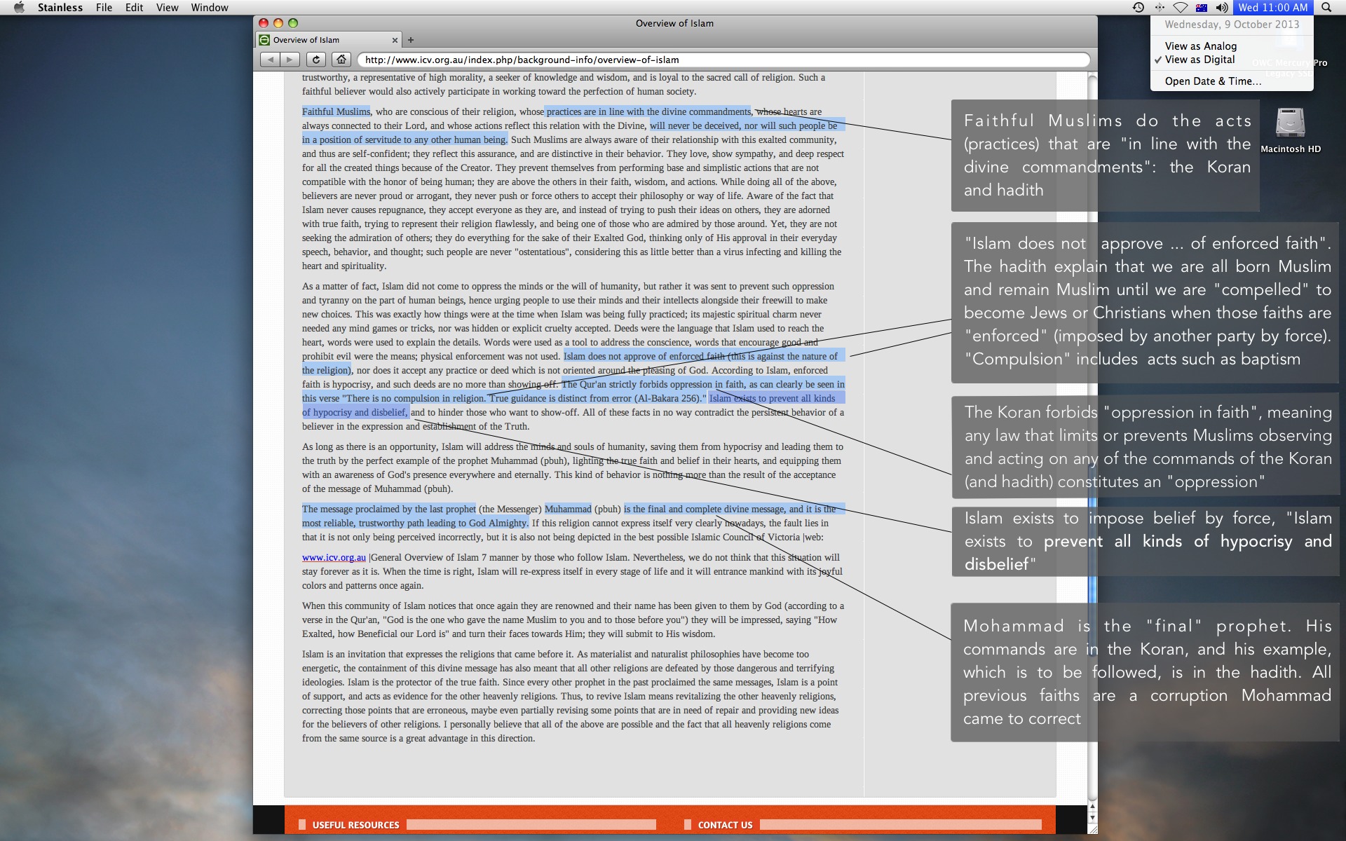Click highlighted text 'Faithful Muslims'

tap(336, 111)
